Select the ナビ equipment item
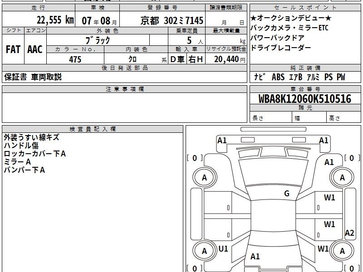 (260, 77)
